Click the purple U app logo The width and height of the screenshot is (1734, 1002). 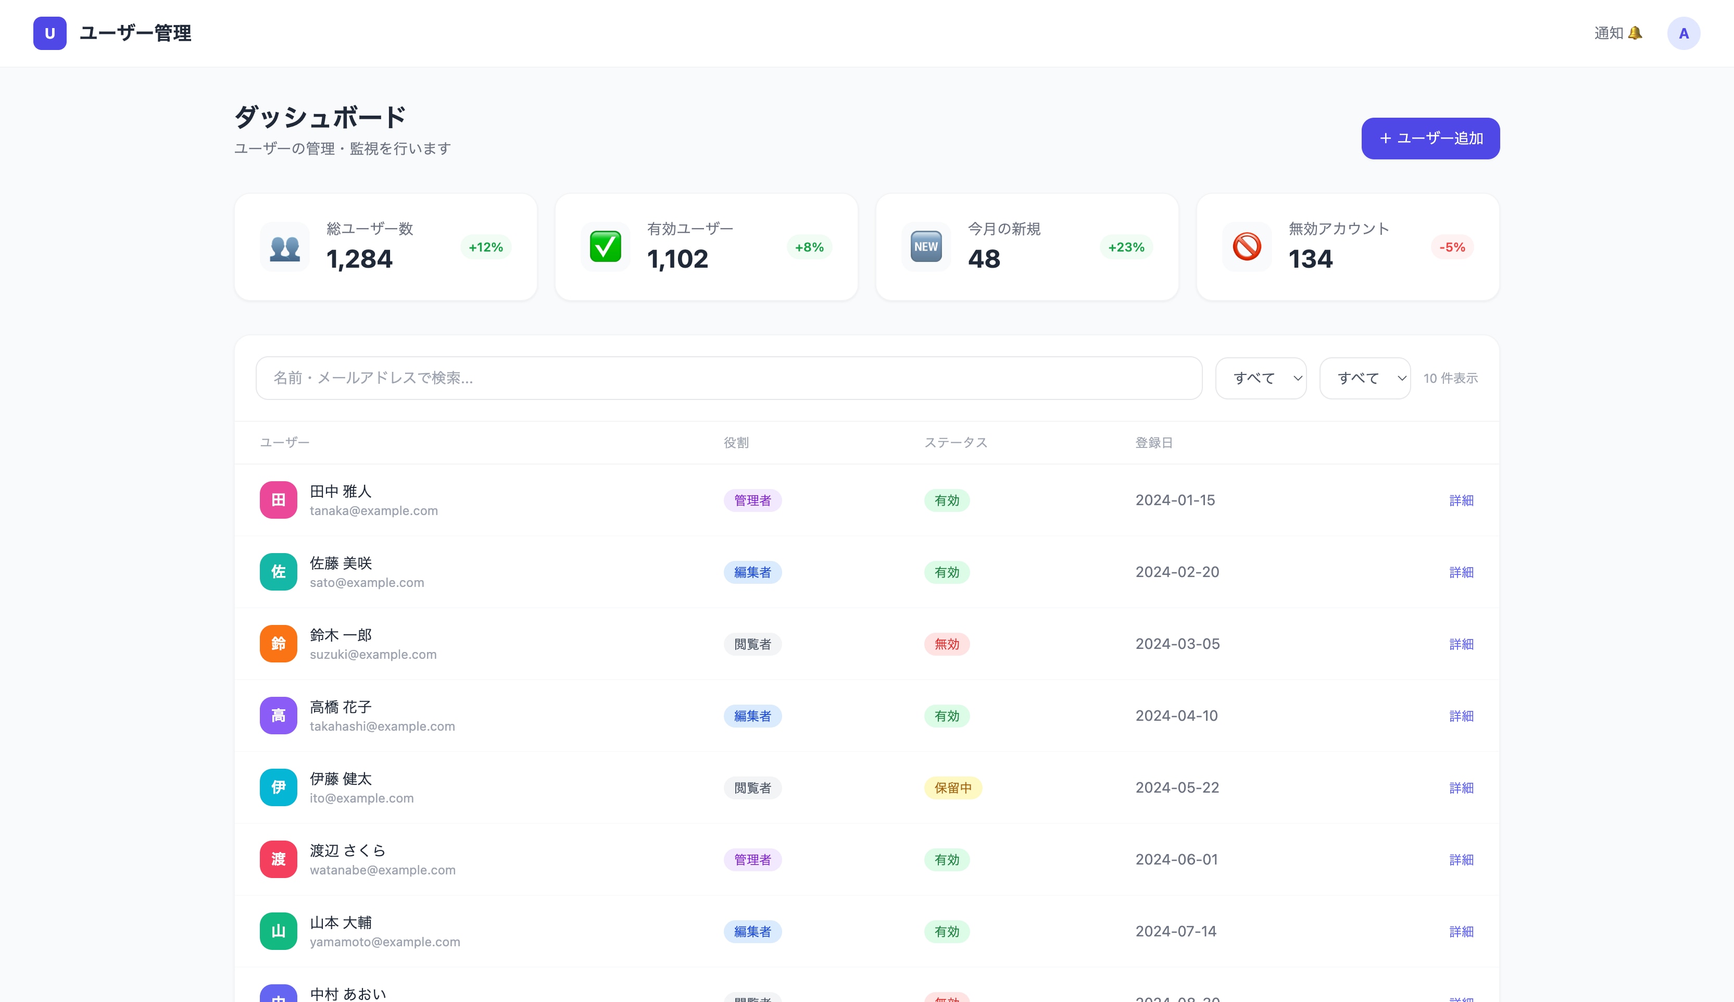pyautogui.click(x=49, y=33)
